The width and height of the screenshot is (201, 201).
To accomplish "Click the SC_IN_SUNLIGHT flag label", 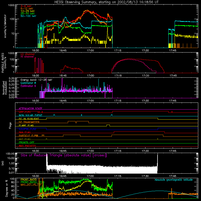I will pos(29,119).
